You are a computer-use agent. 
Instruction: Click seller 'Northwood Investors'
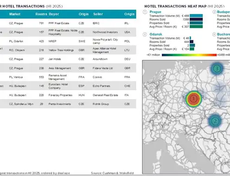[x=105, y=32]
